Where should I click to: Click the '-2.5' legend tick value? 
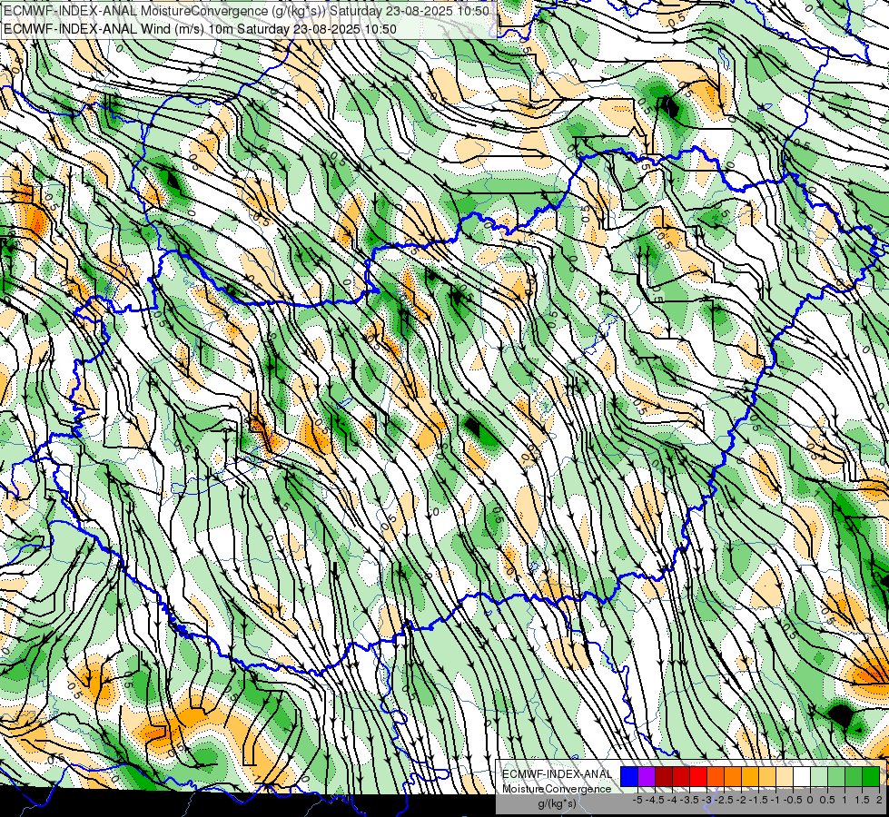pyautogui.click(x=724, y=800)
